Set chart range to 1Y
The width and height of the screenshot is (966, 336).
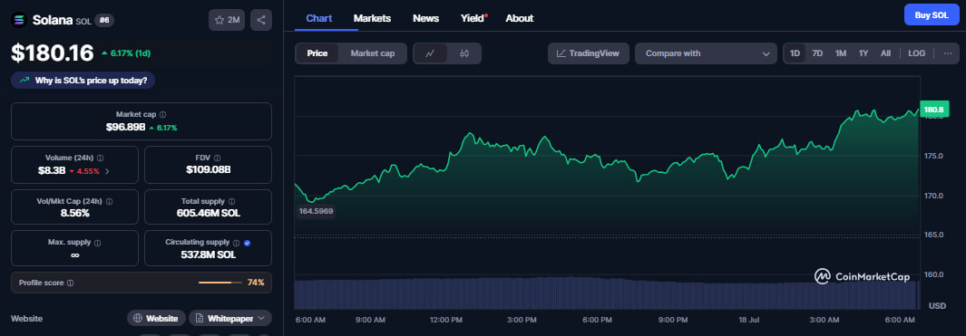(x=864, y=53)
